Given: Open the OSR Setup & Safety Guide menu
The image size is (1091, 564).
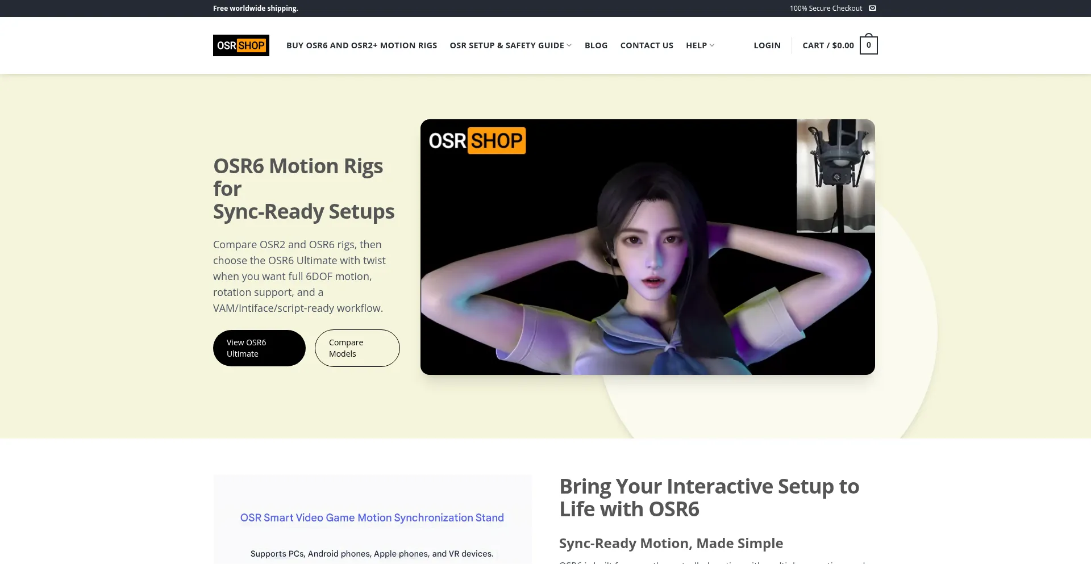Looking at the screenshot, I should click(507, 45).
